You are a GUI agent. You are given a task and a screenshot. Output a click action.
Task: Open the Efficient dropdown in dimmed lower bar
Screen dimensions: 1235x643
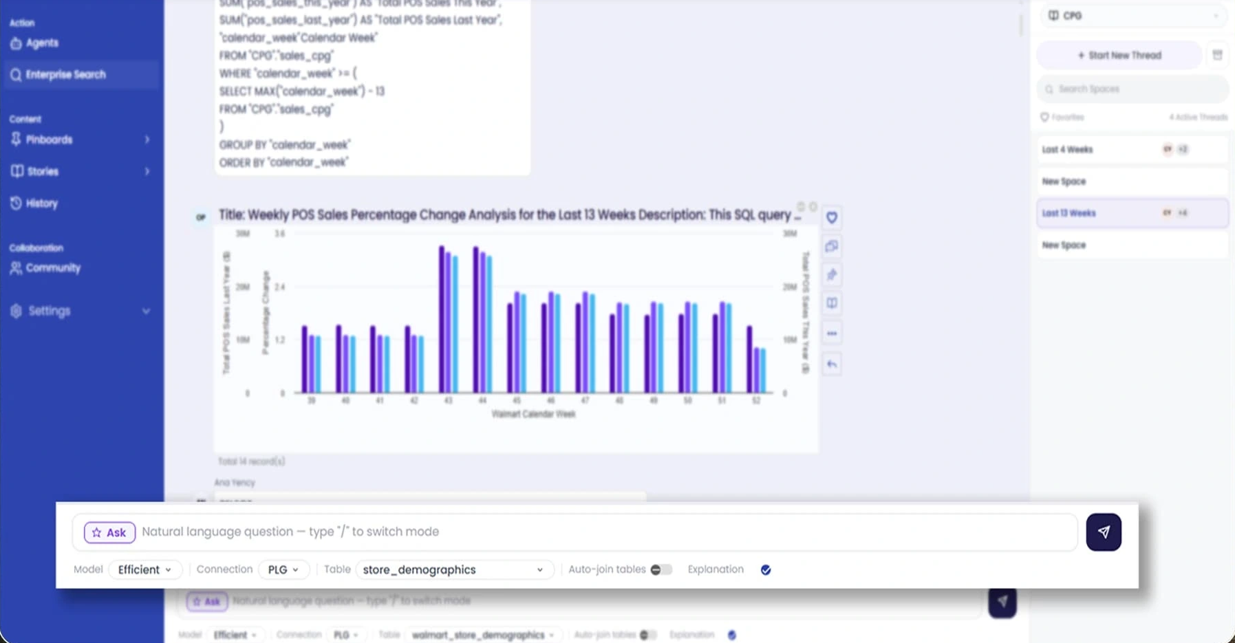pos(235,635)
